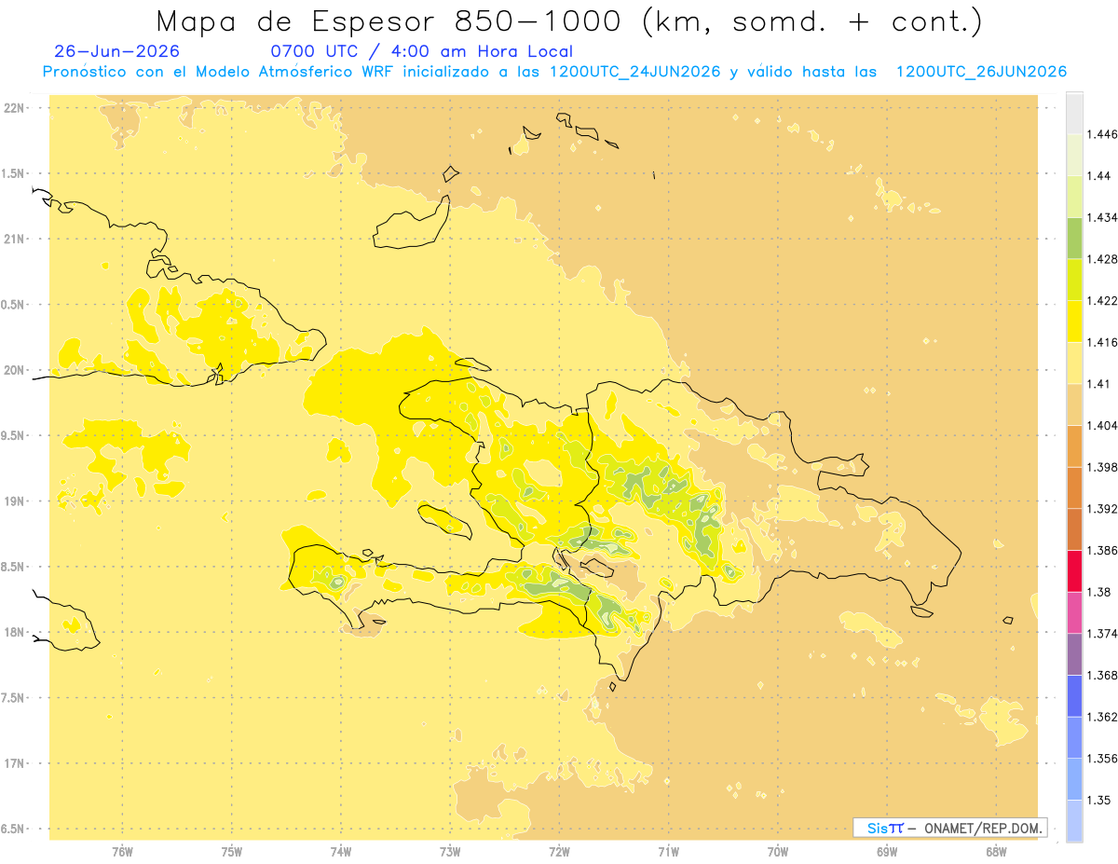
Task: Select the date label '26-Jun-2026'
Action: (117, 51)
